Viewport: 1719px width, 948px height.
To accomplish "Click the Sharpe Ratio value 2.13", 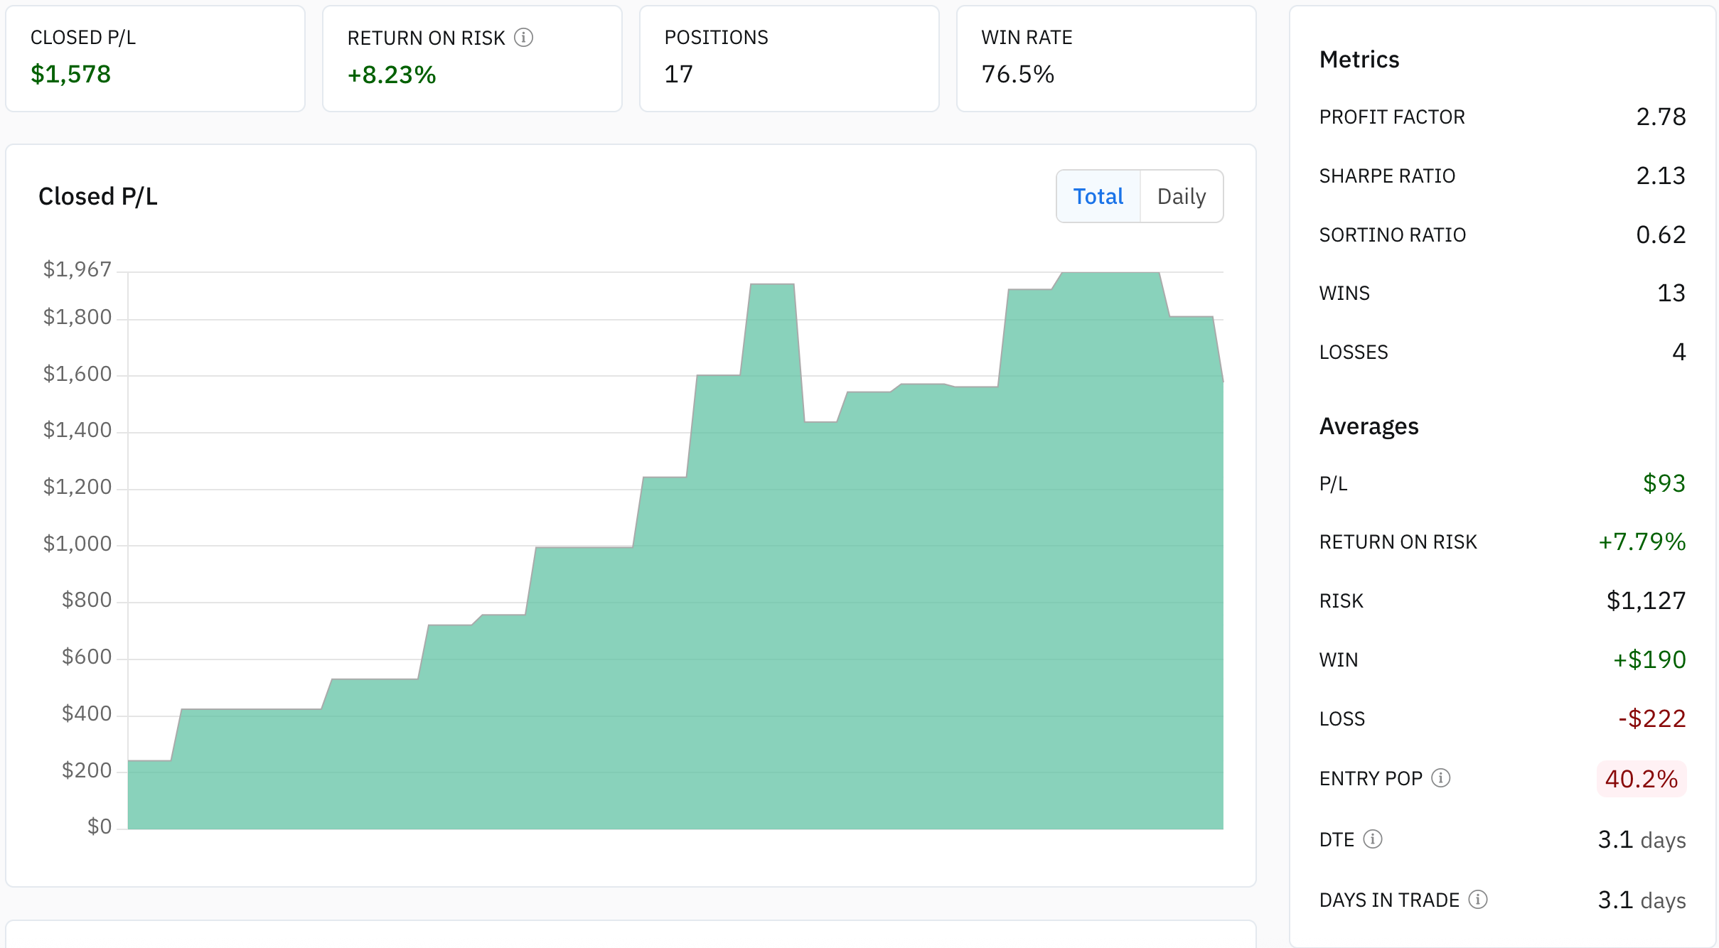I will point(1660,176).
